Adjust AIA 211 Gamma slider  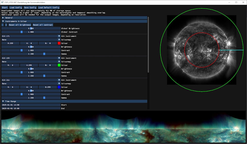(31, 98)
